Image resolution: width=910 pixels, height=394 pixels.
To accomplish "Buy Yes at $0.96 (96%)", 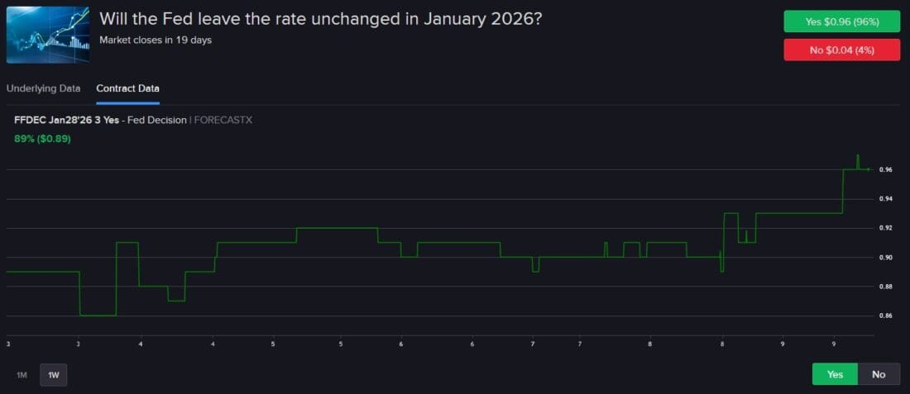I will coord(841,21).
